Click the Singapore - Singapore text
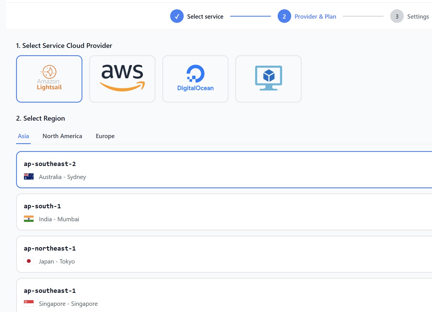Image resolution: width=432 pixels, height=312 pixels. click(x=68, y=304)
